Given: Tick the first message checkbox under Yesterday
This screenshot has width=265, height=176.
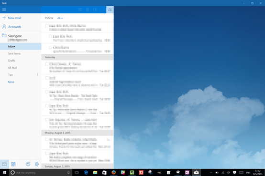Looking at the screenshot, I should (x=47, y=64).
